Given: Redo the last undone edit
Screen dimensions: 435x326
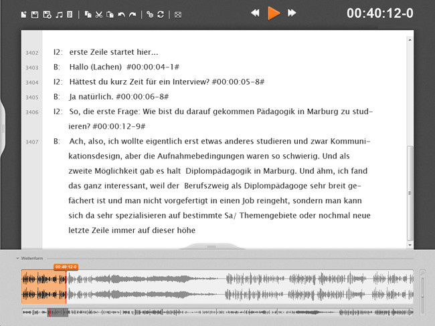Looking at the screenshot, I should click(133, 15).
